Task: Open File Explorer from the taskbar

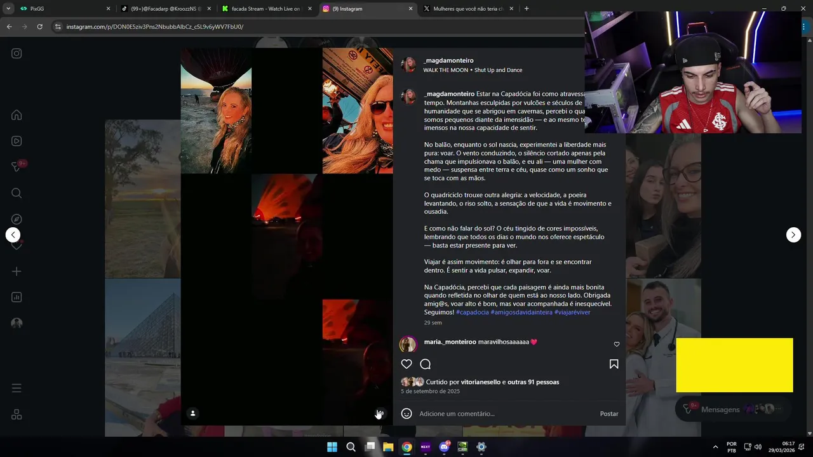Action: 388,447
